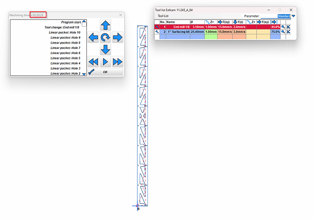The width and height of the screenshot is (314, 220).
Task: Select 'Linear pocket: Hole 6' entry
Action: (x=65, y=53)
